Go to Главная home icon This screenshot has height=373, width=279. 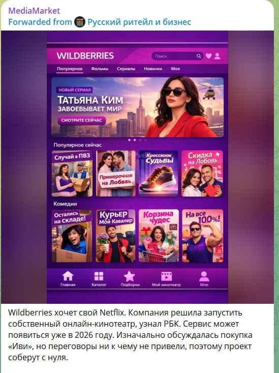coord(68,276)
